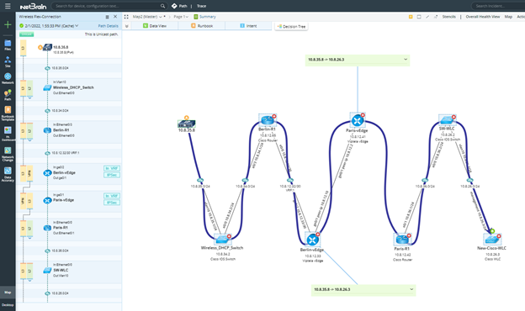Open Runbook Template in sidebar
The width and height of the screenshot is (525, 311).
8,113
